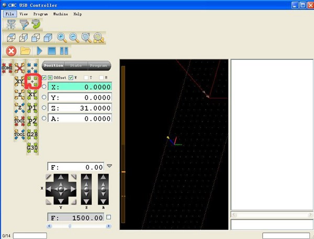This screenshot has width=314, height=239.
Task: Click the orange arrows Z icon
Action: point(19,95)
